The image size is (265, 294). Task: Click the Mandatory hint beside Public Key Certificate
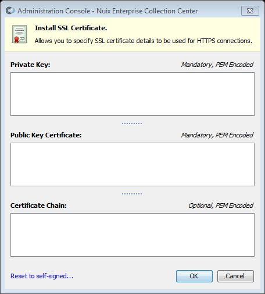pos(217,135)
